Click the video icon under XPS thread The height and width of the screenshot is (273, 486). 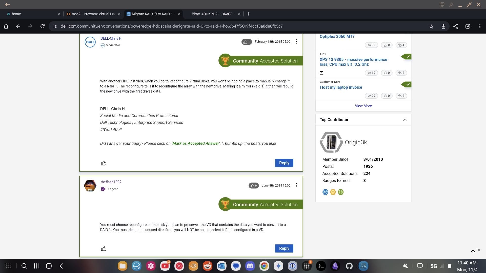pos(321,73)
